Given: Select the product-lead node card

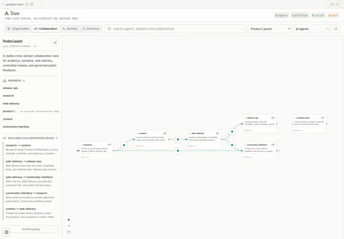Looking at the screenshot, I should tap(310, 124).
